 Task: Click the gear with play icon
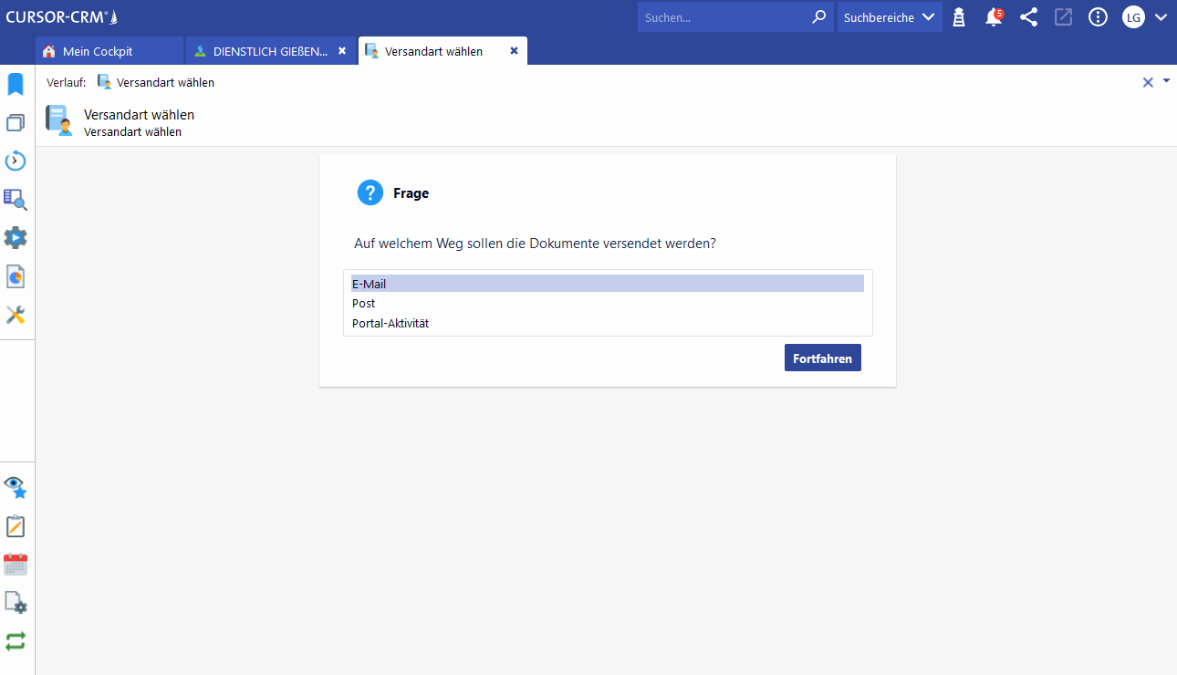click(16, 238)
